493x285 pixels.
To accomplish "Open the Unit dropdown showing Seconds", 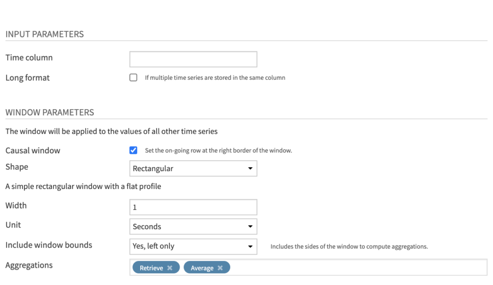I will [193, 226].
